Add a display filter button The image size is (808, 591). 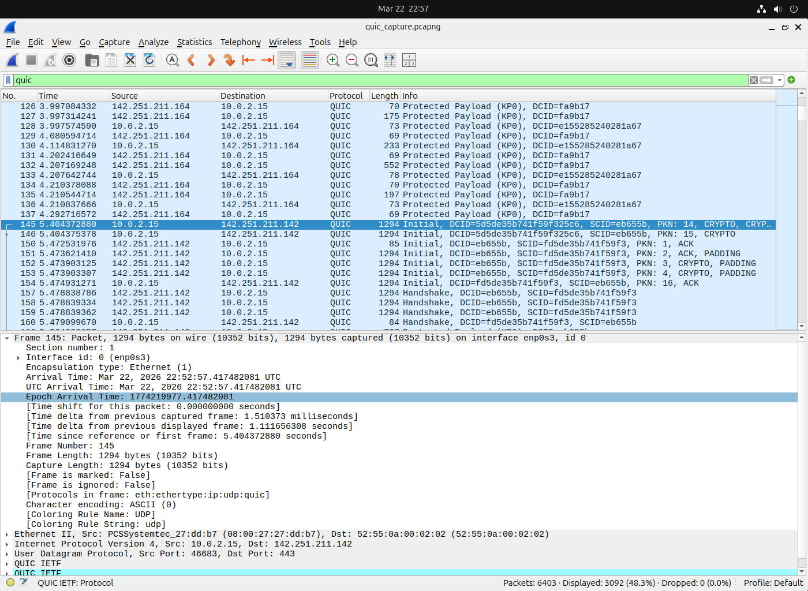click(791, 80)
